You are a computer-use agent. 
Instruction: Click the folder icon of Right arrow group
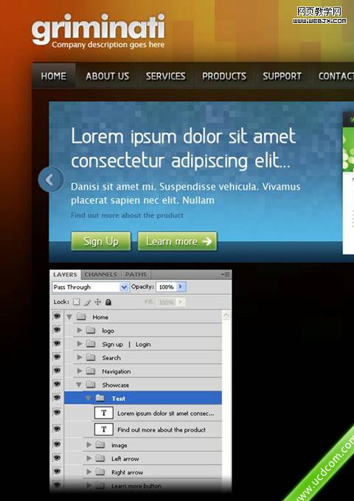(x=100, y=472)
